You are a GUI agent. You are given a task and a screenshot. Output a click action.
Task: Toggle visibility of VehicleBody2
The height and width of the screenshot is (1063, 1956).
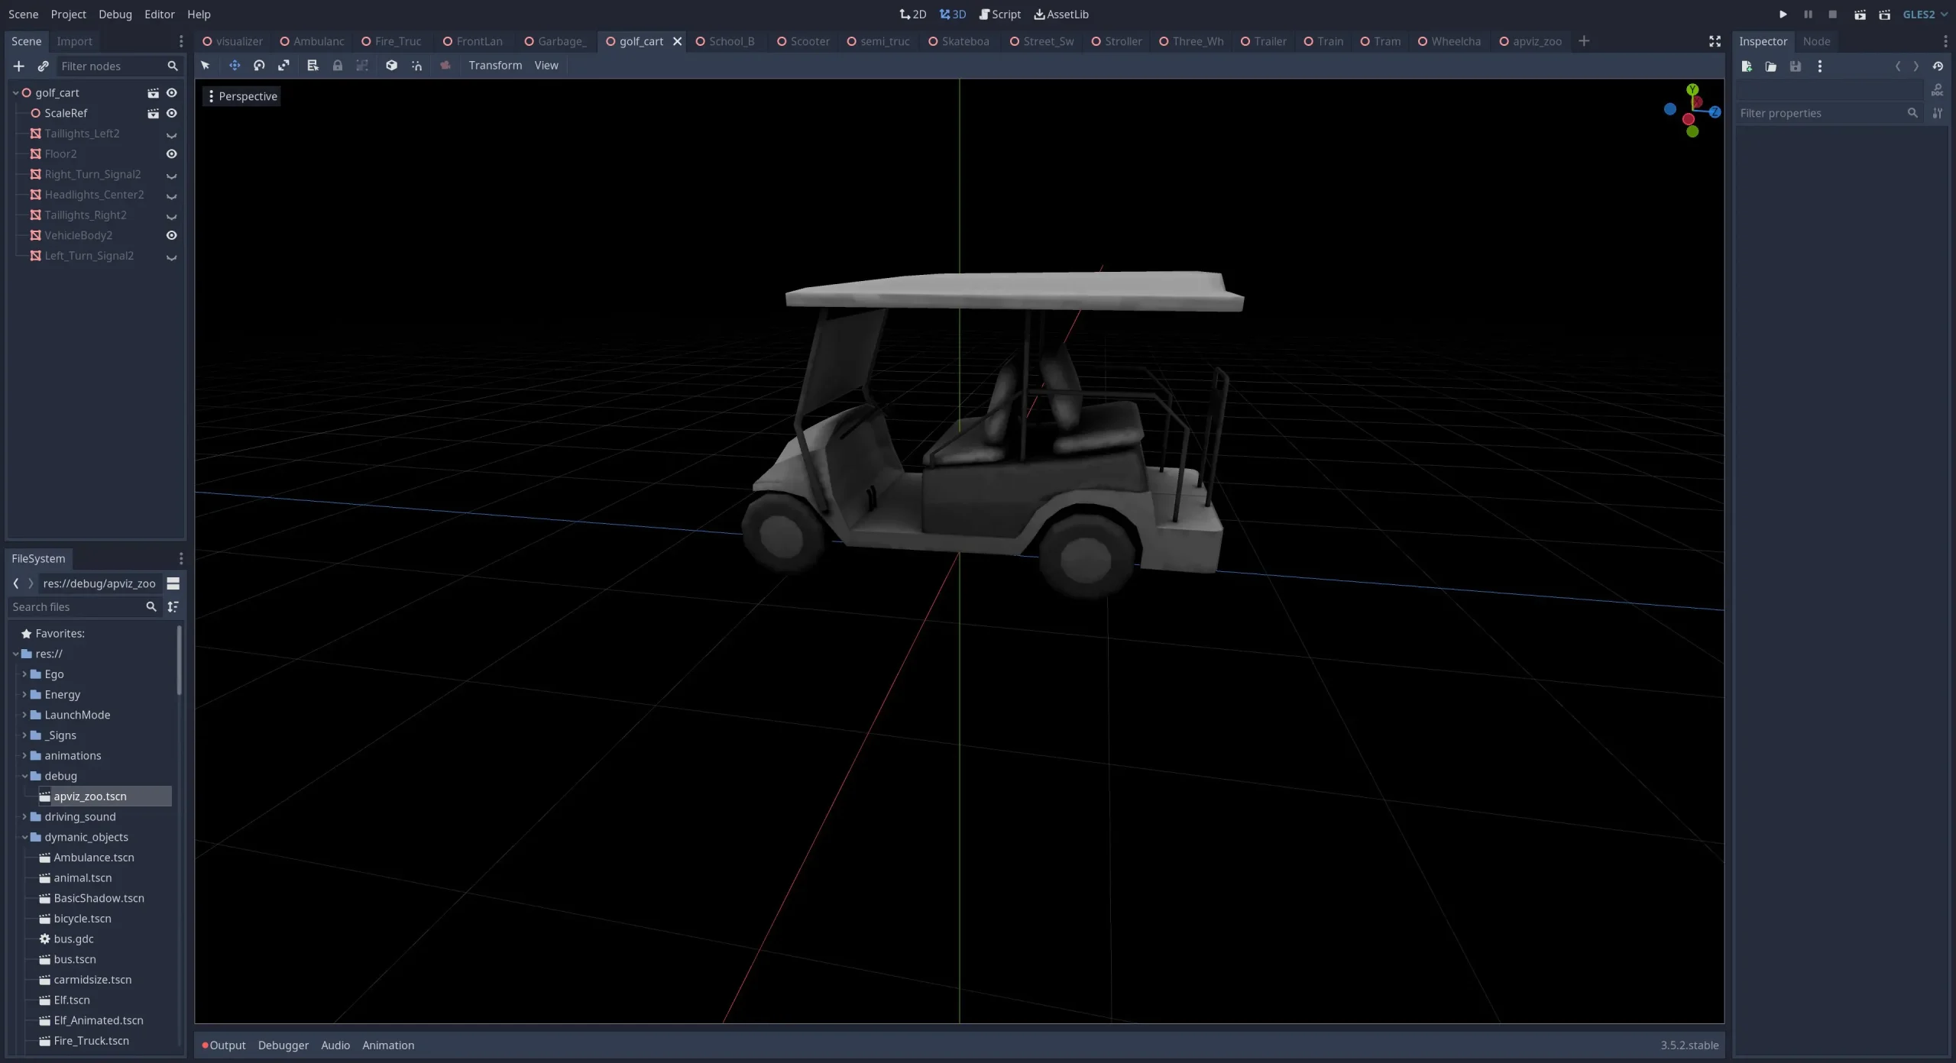(x=172, y=235)
